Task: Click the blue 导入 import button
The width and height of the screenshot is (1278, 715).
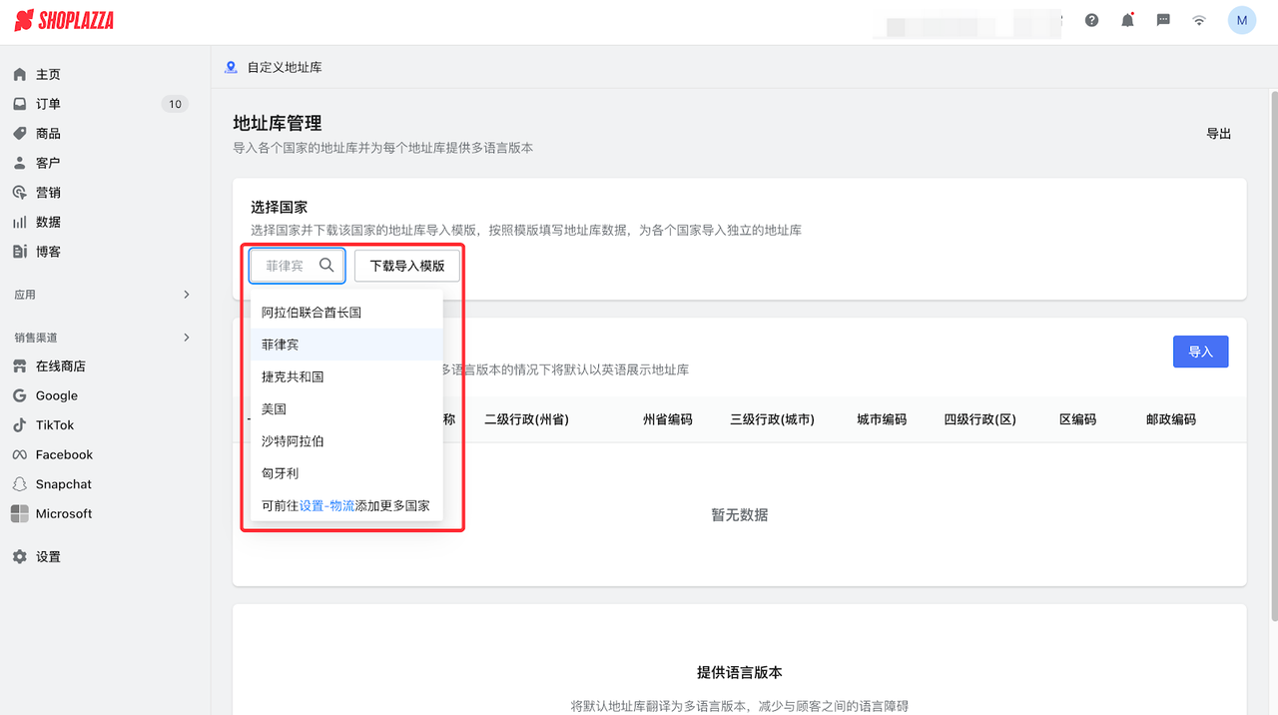Action: pyautogui.click(x=1200, y=352)
